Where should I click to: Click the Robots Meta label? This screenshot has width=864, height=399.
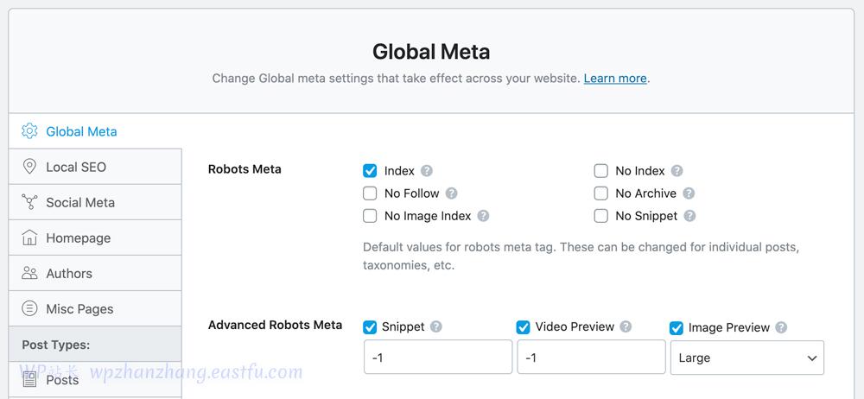click(245, 169)
